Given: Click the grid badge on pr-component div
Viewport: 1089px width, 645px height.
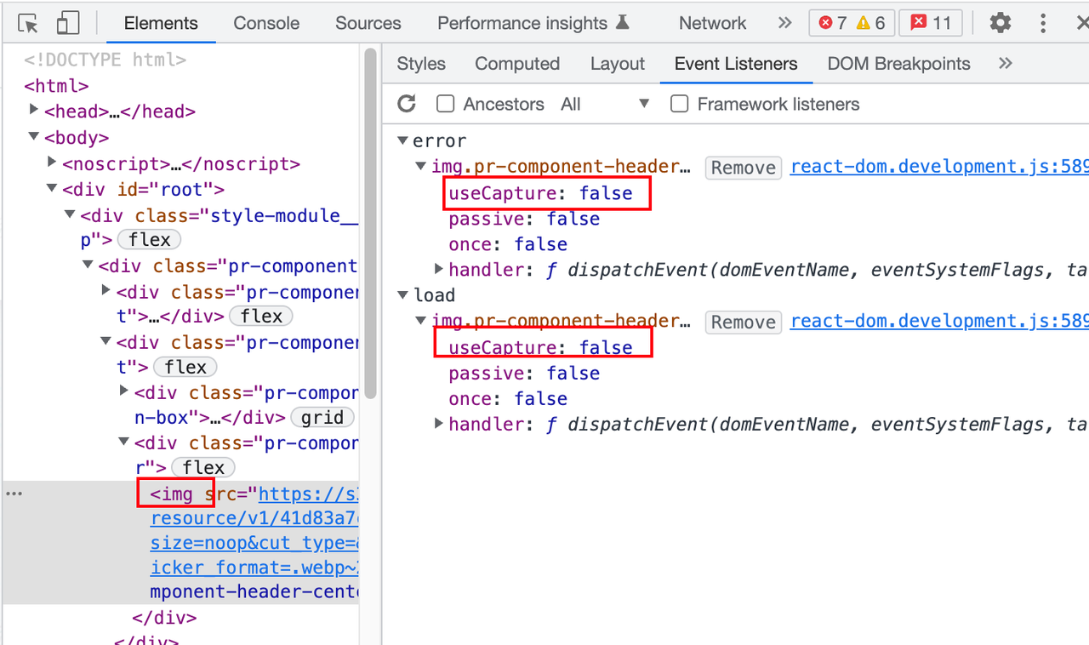Looking at the screenshot, I should tap(322, 418).
